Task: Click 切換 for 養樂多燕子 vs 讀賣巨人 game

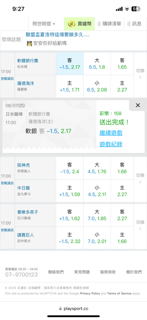Action: (x=140, y=225)
